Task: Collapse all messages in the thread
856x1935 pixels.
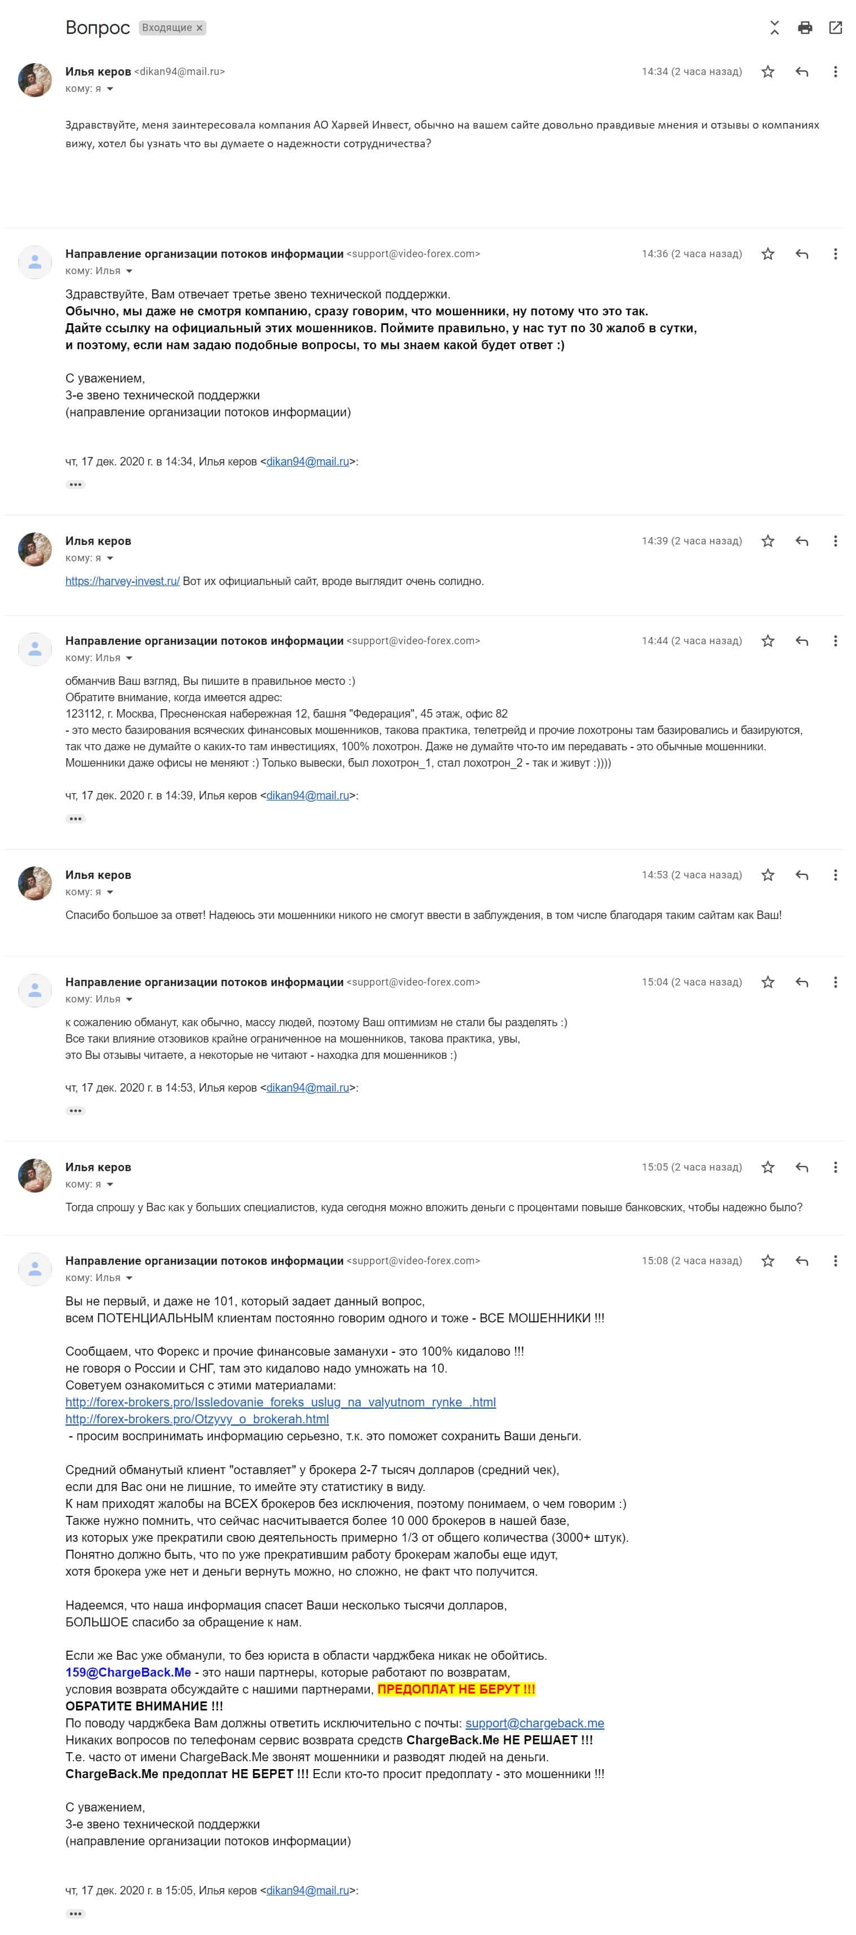Action: pyautogui.click(x=775, y=28)
